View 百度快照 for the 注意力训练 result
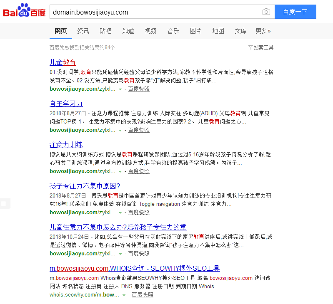333x304 pixels. pos(138,171)
